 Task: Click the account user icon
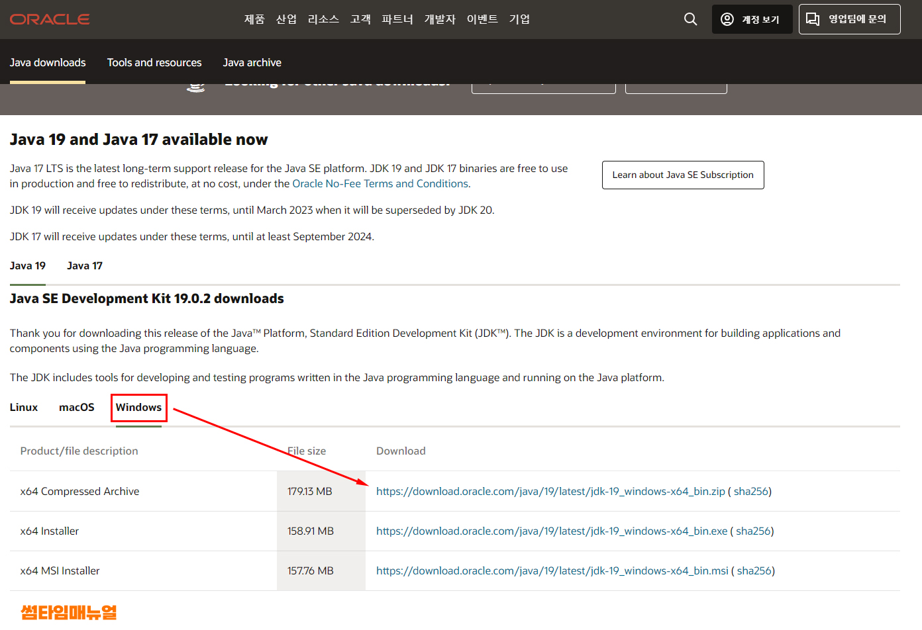click(x=727, y=19)
